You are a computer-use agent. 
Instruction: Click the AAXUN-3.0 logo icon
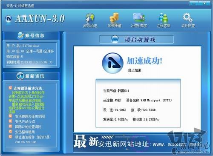click(x=9, y=19)
